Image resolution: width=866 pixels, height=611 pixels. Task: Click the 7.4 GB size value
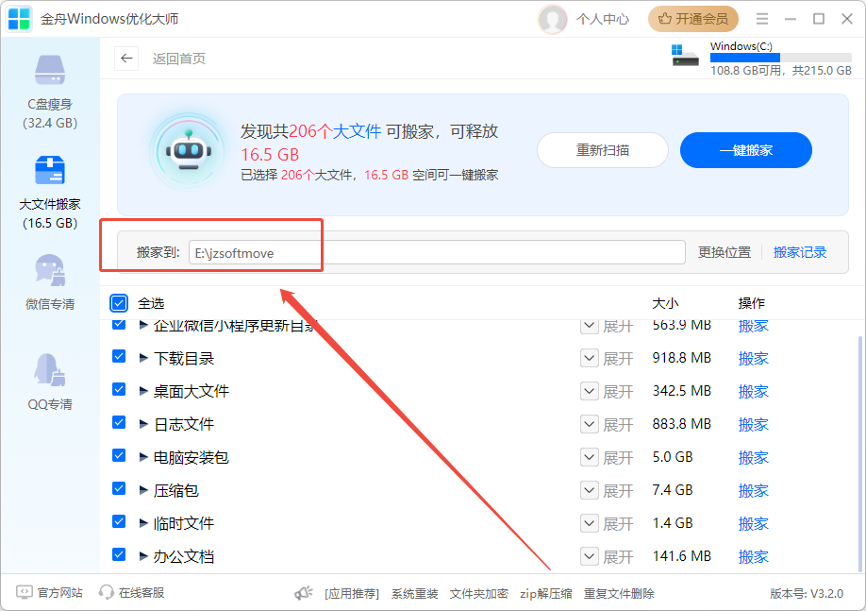click(x=673, y=490)
